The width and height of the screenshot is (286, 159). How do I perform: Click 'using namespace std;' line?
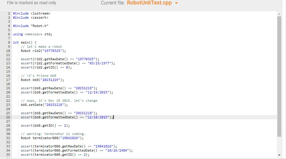click(32, 34)
